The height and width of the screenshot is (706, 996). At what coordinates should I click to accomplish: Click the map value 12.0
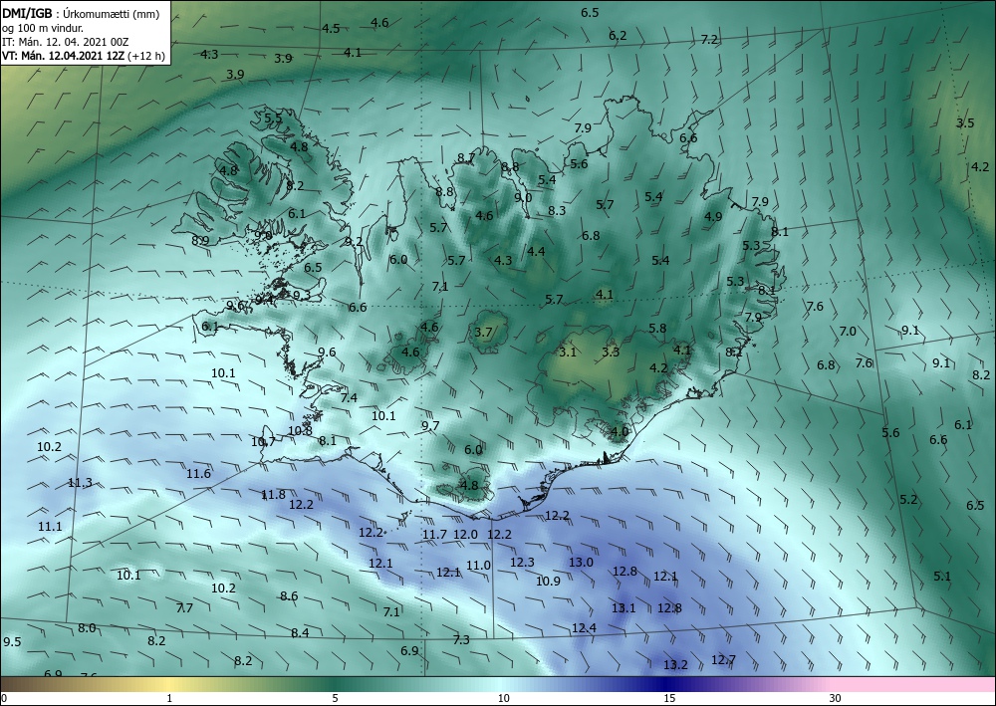tap(465, 535)
